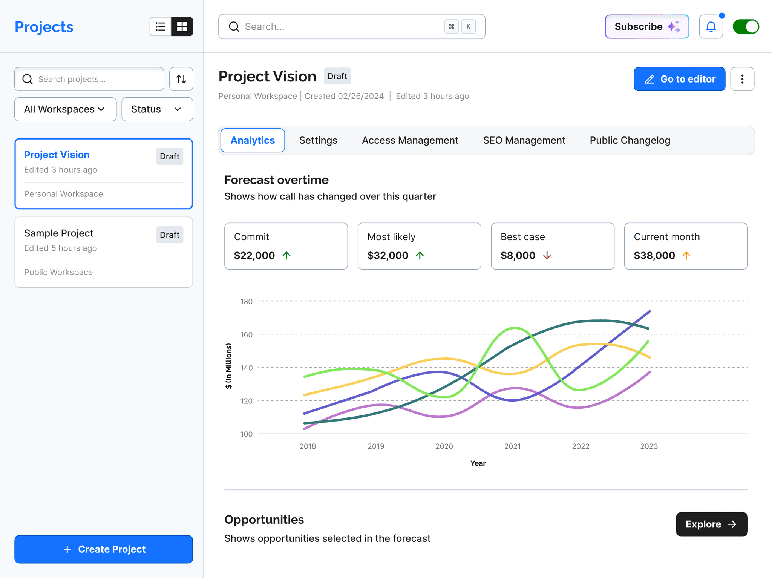Screen dimensions: 772x578
Task: Switch to Access Management tab
Action: coord(410,140)
